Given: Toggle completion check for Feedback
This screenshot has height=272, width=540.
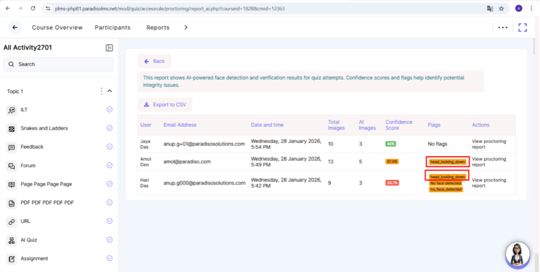Looking at the screenshot, I should click(110, 147).
